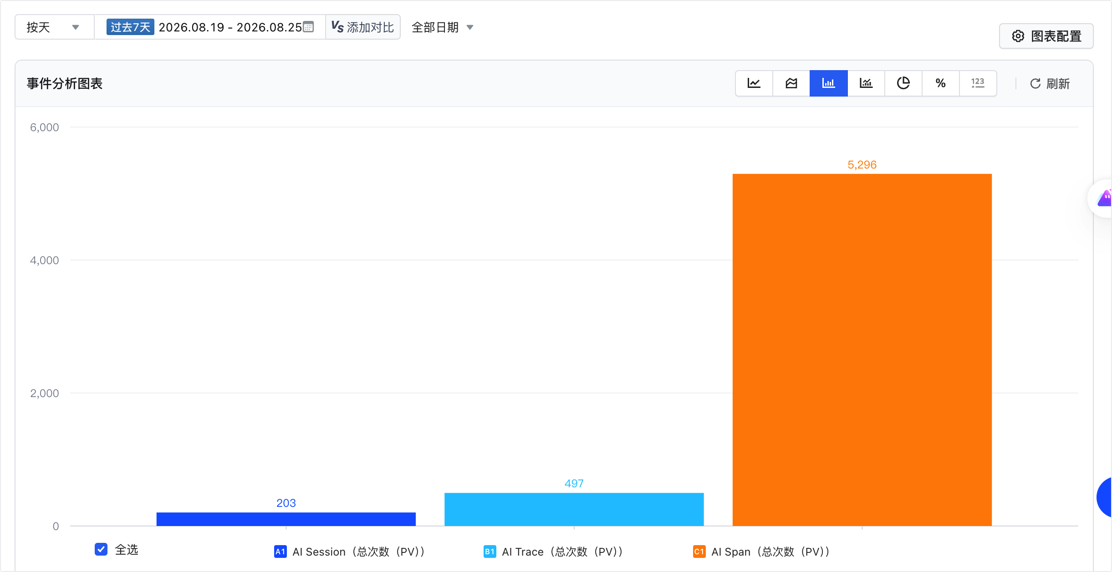Select the bar chart icon
The width and height of the screenshot is (1112, 572).
click(829, 83)
